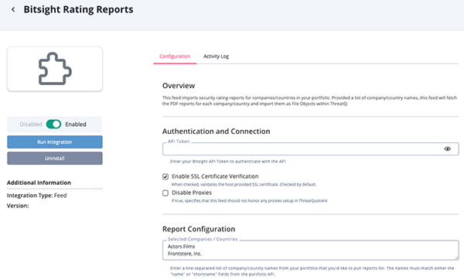Select the 'Actors Films' line

tap(181, 246)
